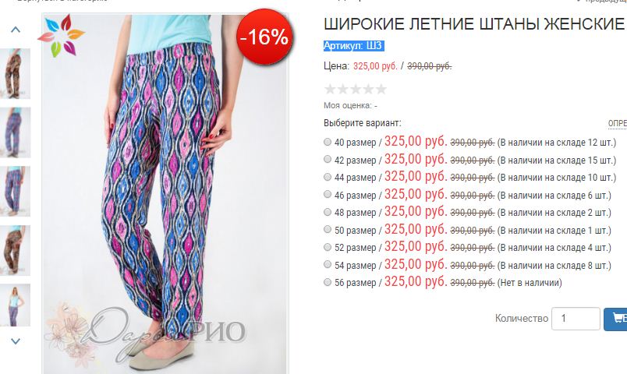Click the red -16% discount badge
This screenshot has width=627, height=374.
(x=264, y=37)
